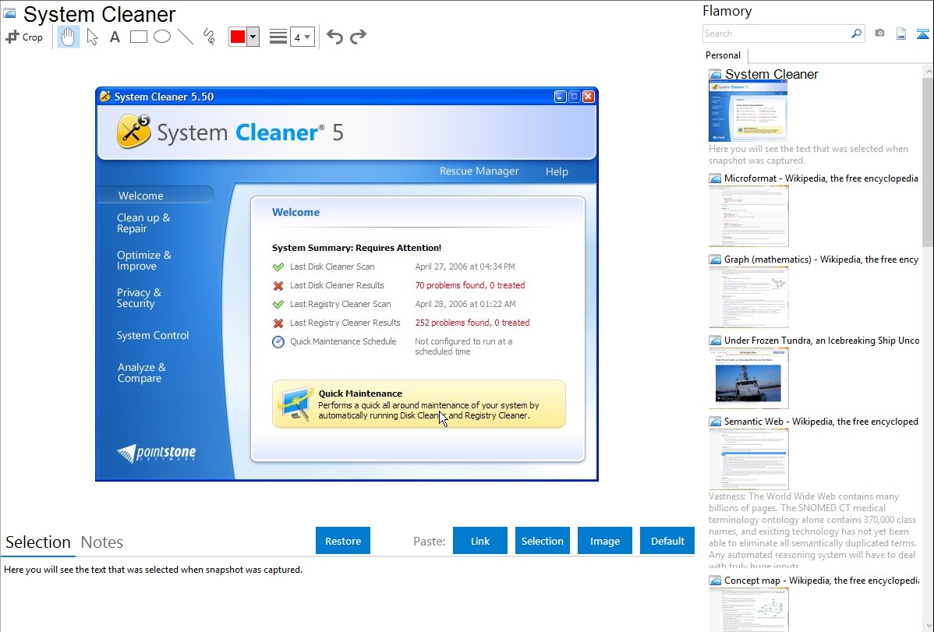Click the Paste Image button
This screenshot has width=934, height=632.
point(604,541)
